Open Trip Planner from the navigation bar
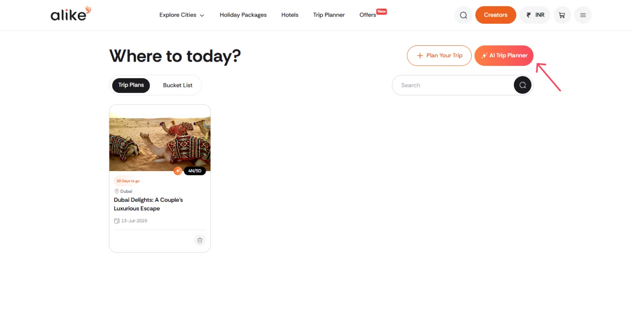Image resolution: width=632 pixels, height=316 pixels. tap(329, 15)
